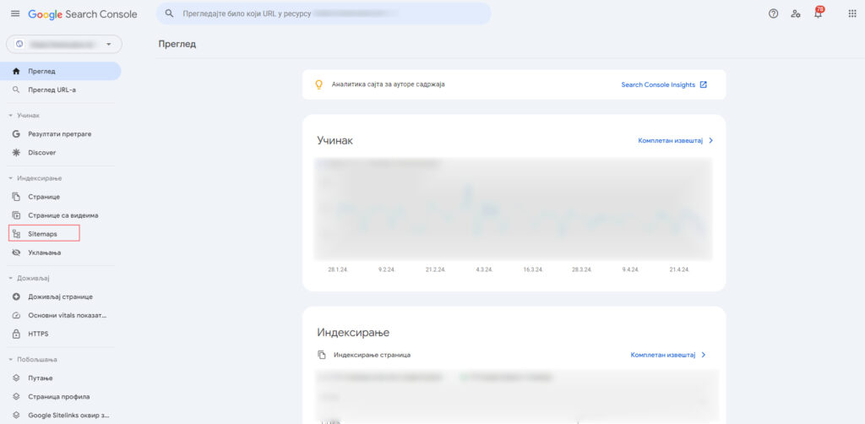The height and width of the screenshot is (424, 865).
Task: Open the Google apps grid
Action: click(x=851, y=14)
